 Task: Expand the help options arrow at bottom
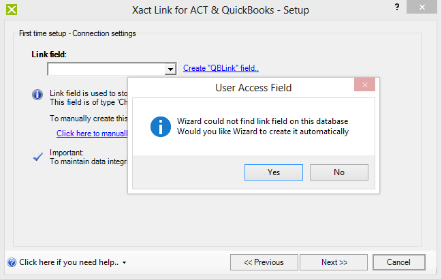click(x=125, y=262)
